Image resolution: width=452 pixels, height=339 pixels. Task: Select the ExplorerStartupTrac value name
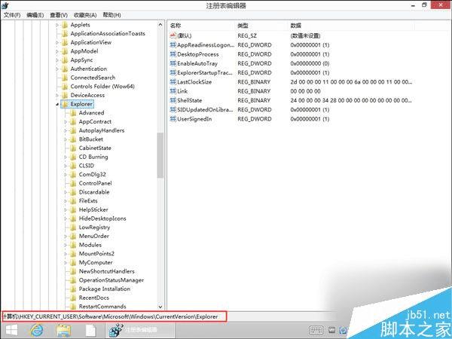[205, 72]
